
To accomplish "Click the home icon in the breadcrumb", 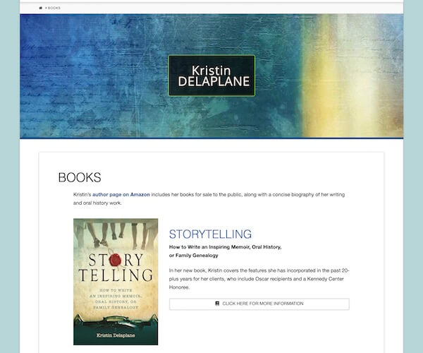I will coord(41,8).
